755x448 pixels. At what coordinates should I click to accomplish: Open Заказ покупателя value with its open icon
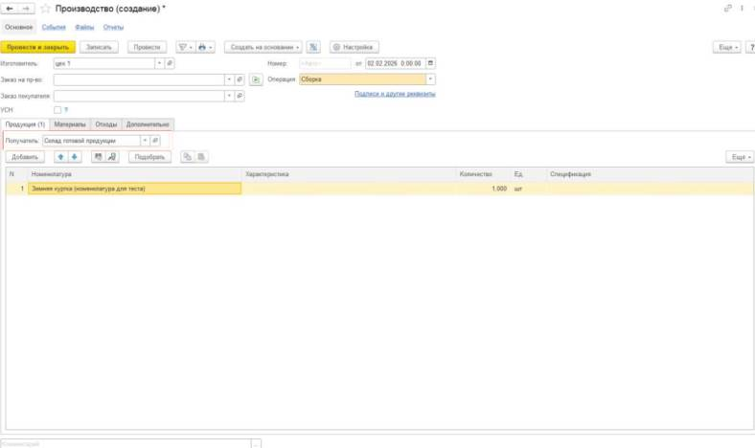240,96
